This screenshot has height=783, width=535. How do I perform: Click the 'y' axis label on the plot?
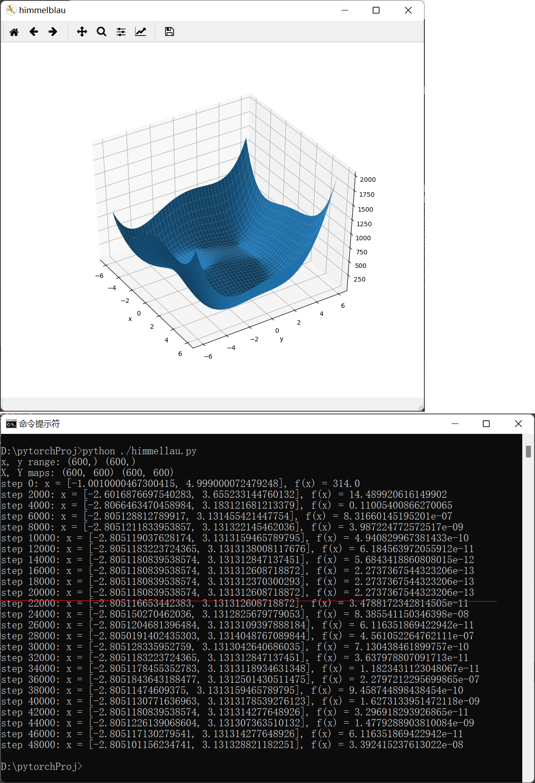pyautogui.click(x=282, y=339)
